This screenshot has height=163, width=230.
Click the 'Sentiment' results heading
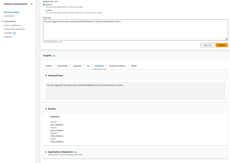[55, 117]
